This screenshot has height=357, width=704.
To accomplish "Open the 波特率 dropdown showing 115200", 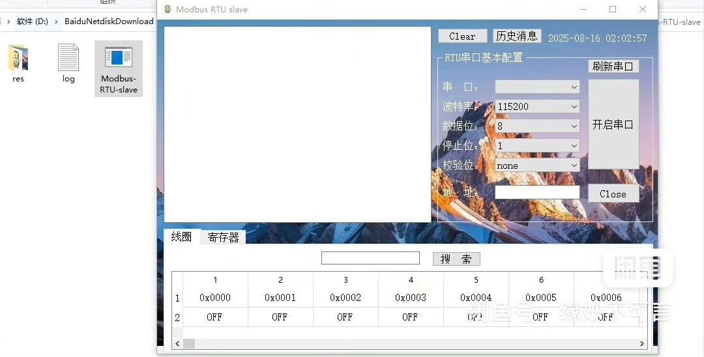I will tap(537, 107).
